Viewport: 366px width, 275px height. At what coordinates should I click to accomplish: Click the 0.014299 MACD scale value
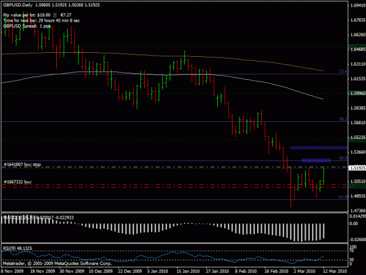pyautogui.click(x=358, y=216)
